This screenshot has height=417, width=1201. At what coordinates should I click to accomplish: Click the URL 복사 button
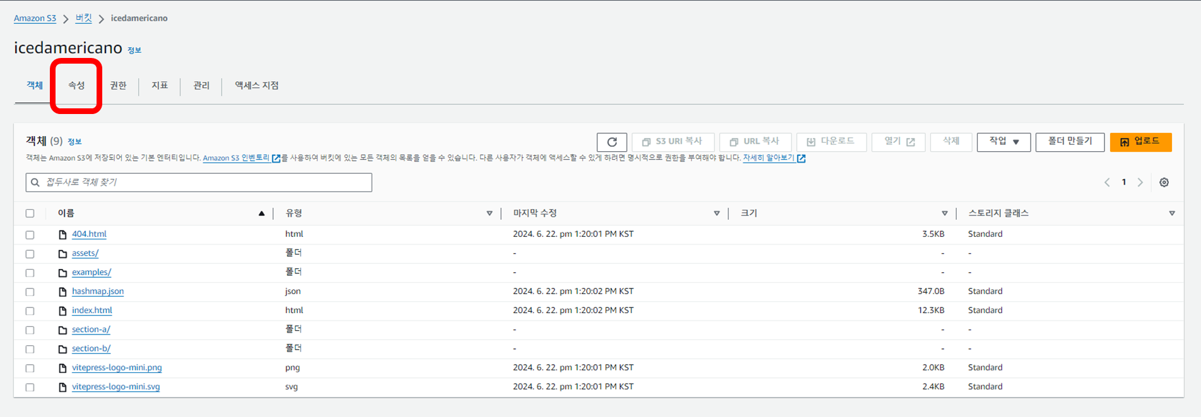pos(755,142)
